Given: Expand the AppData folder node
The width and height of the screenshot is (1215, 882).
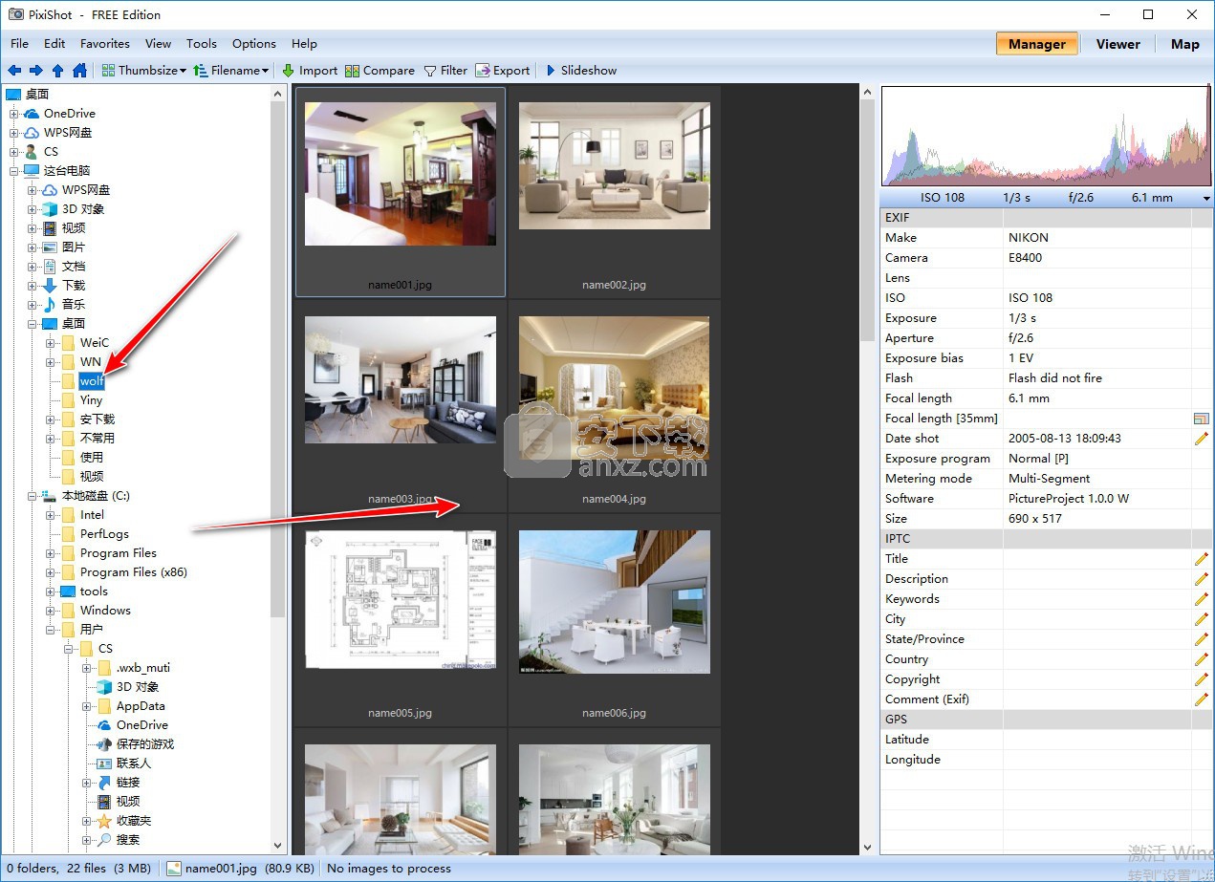Looking at the screenshot, I should [x=87, y=706].
